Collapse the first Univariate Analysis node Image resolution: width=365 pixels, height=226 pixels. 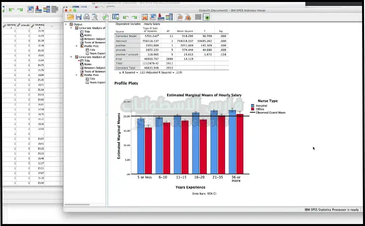click(72, 28)
